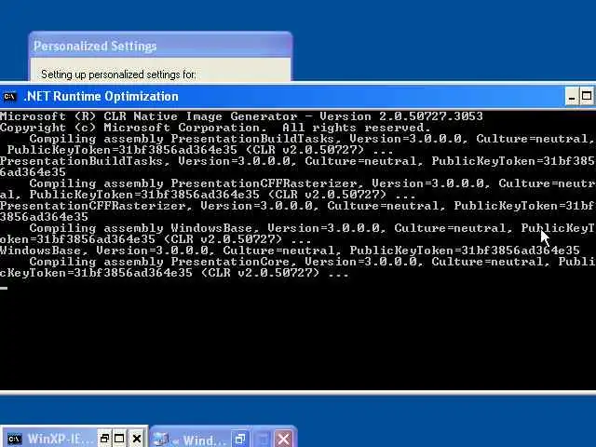Click the minimized WinXP-IE window title
The image size is (596, 447).
pyautogui.click(x=60, y=439)
